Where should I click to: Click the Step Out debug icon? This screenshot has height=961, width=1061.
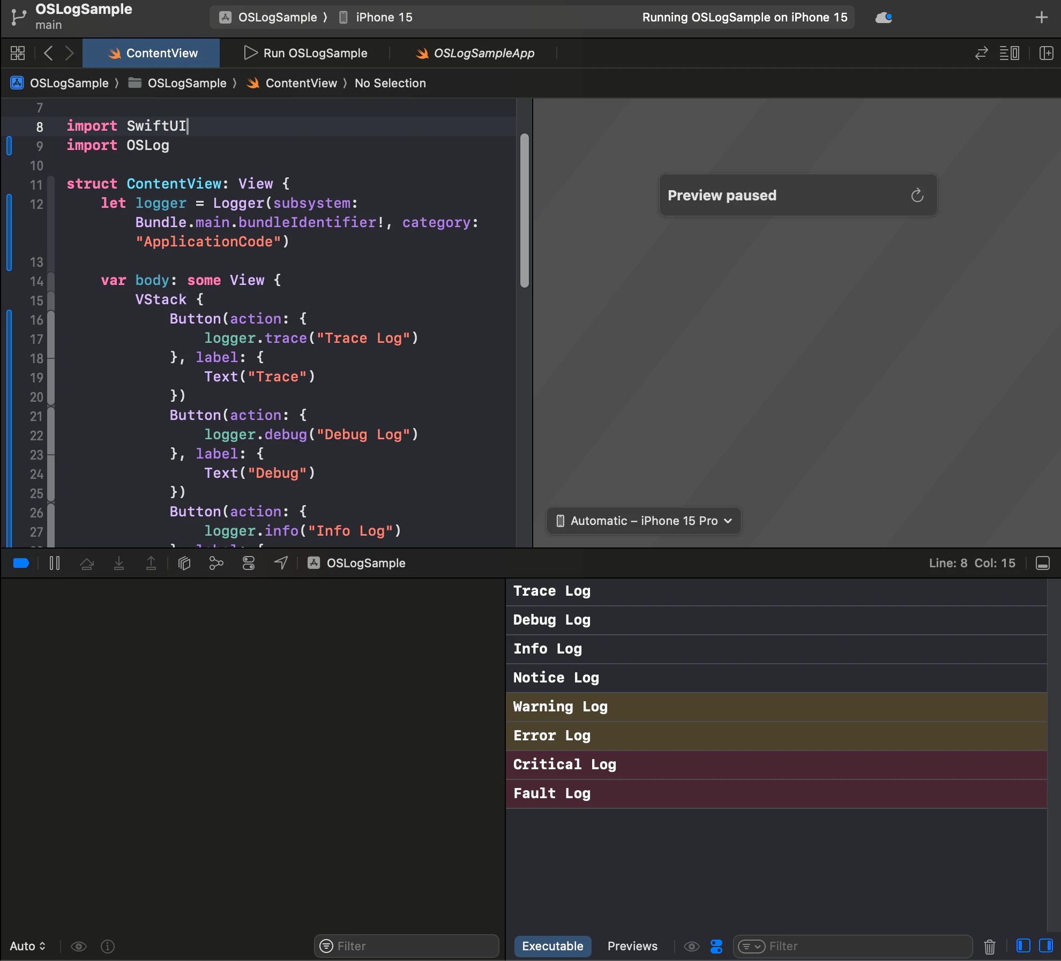pyautogui.click(x=151, y=563)
